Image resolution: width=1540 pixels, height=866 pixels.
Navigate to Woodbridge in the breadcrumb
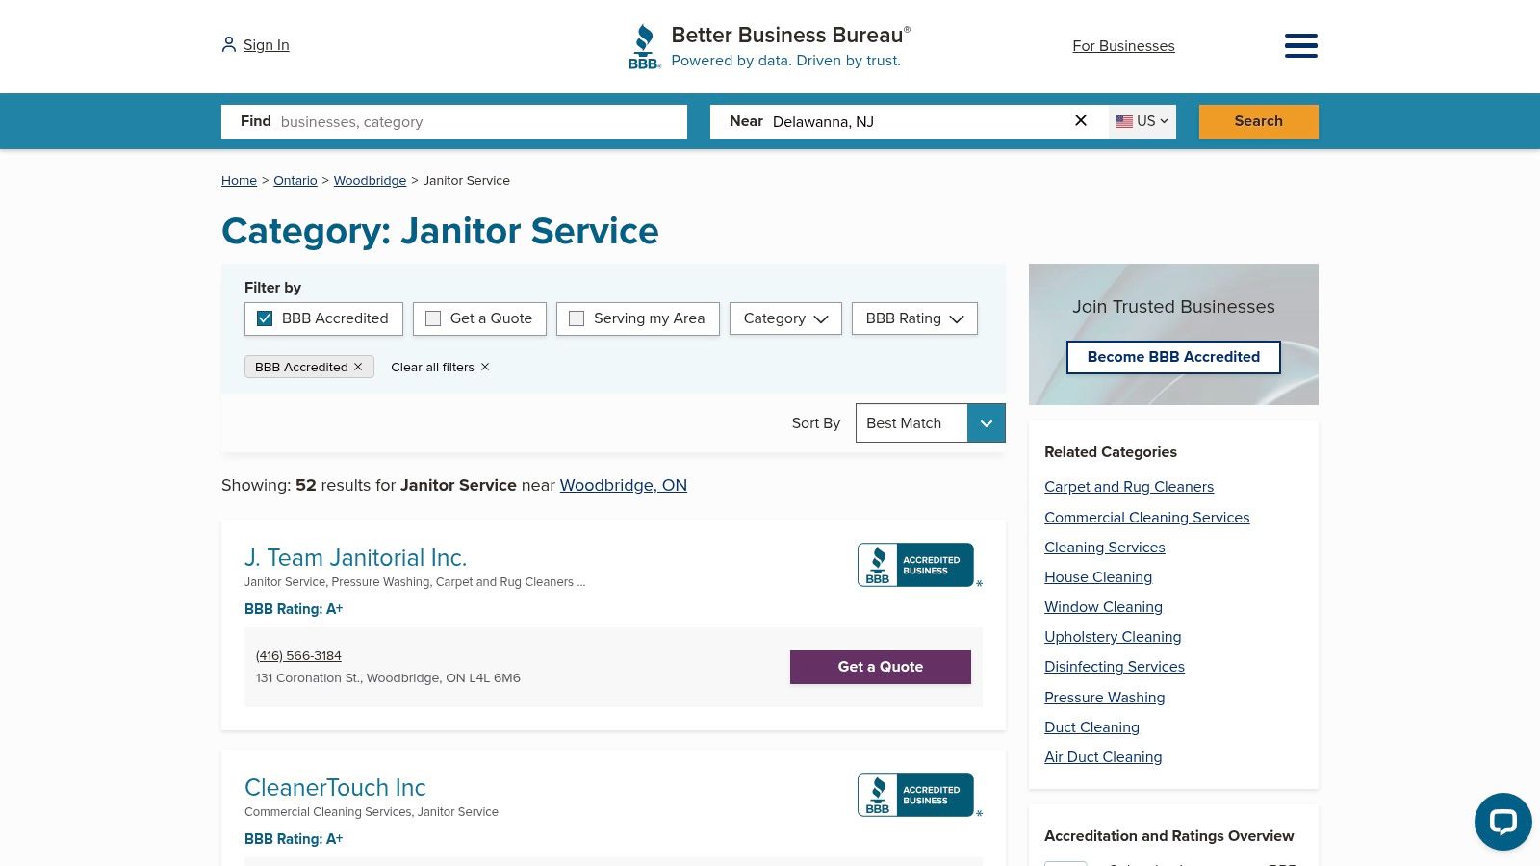click(x=370, y=180)
